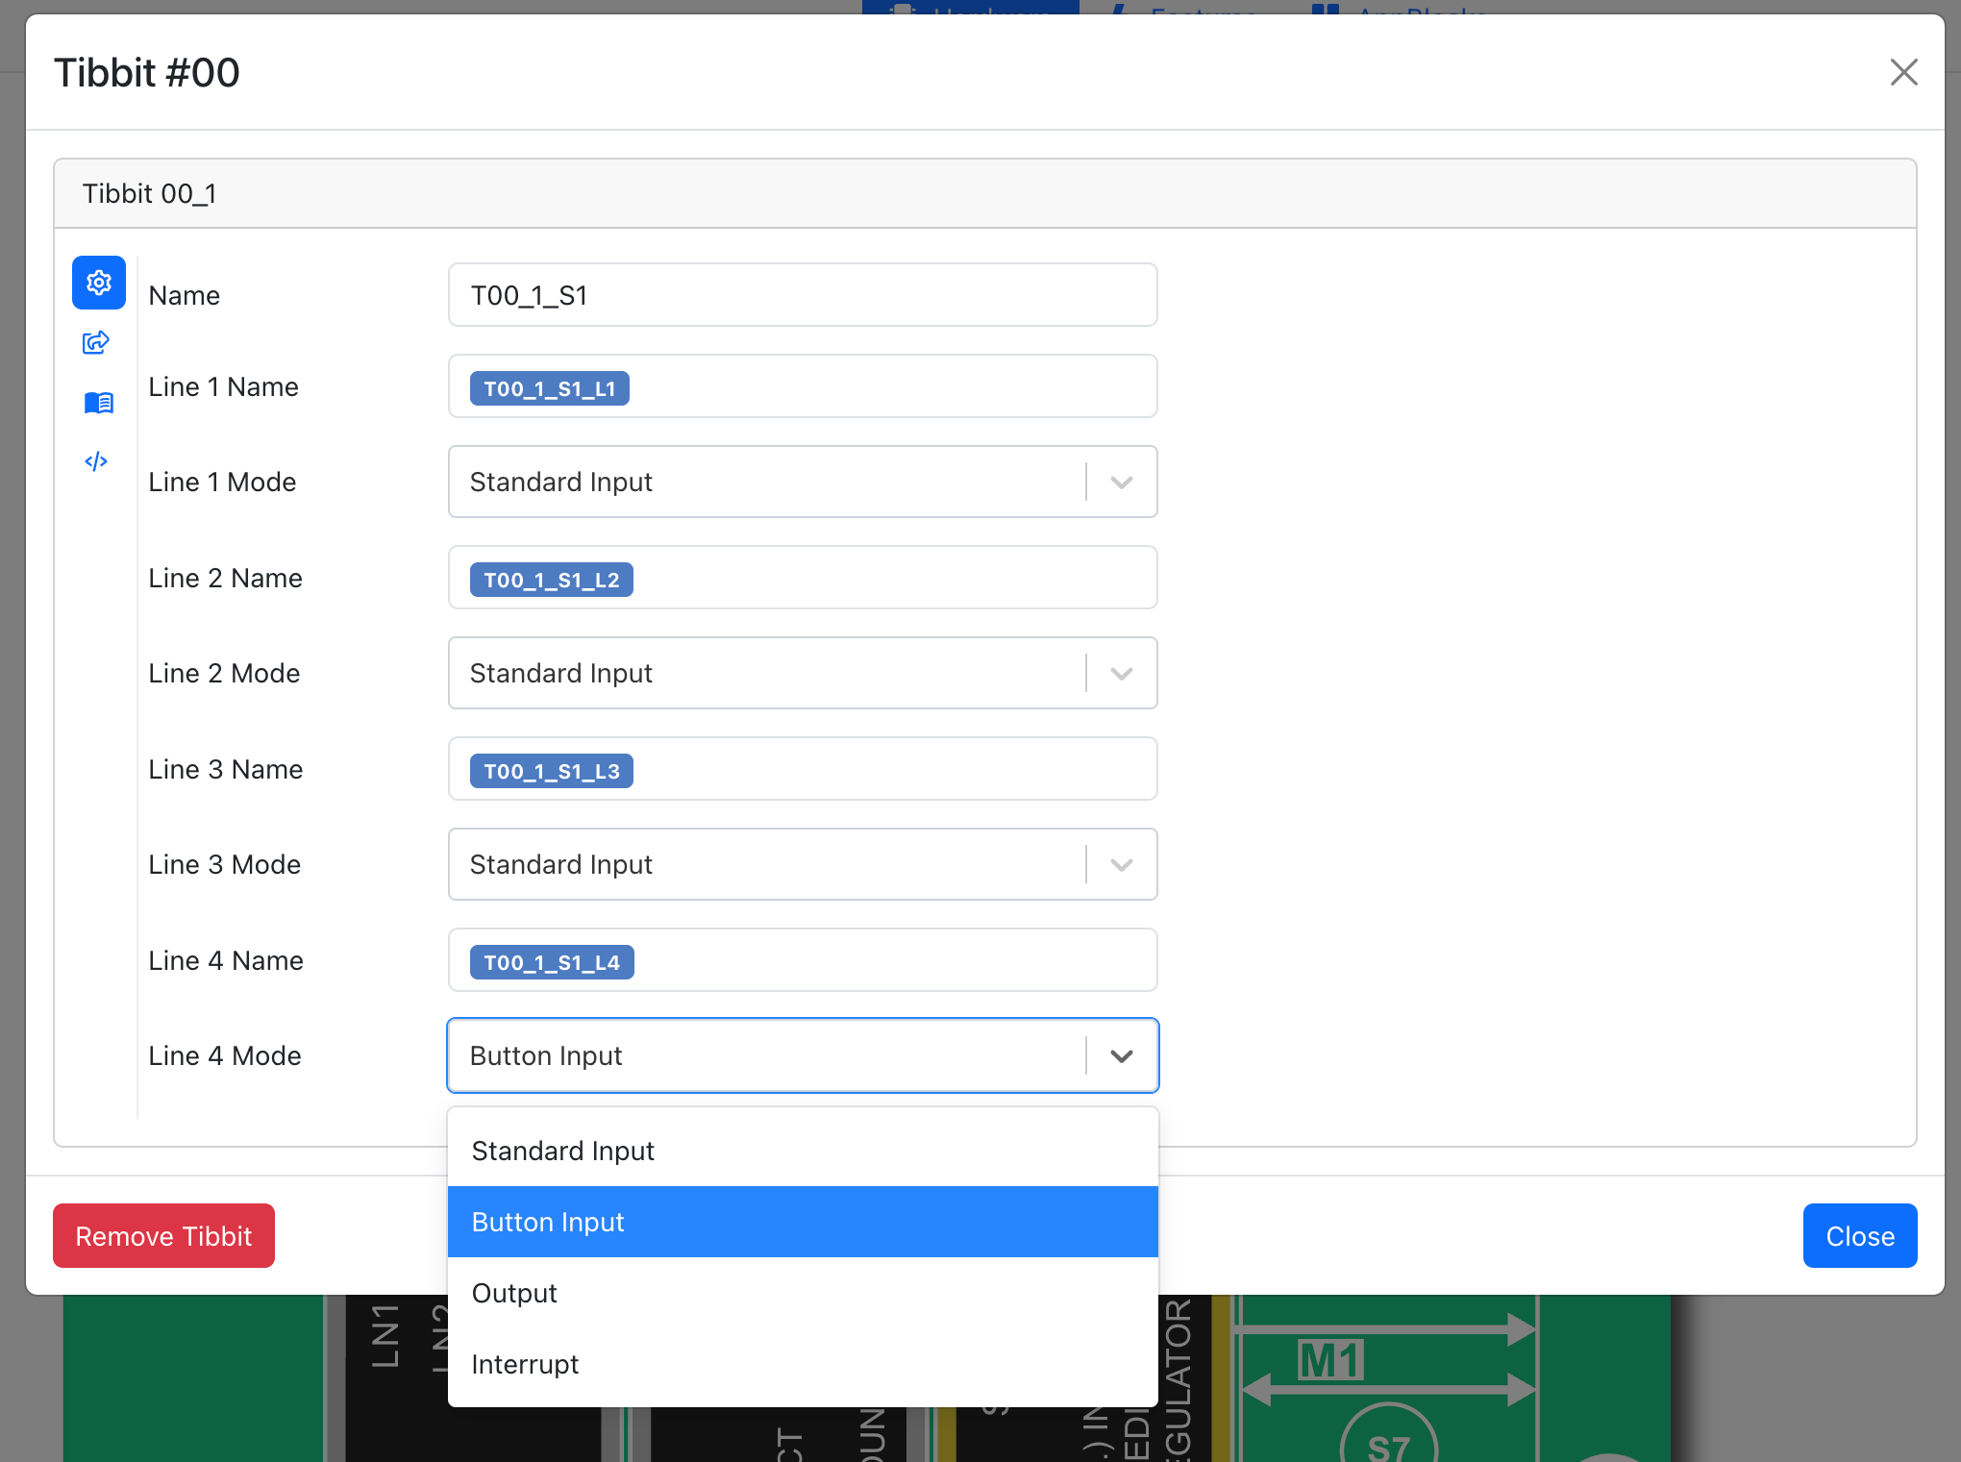This screenshot has height=1462, width=1961.
Task: Choose Interrupt from the dropdown list
Action: point(803,1364)
